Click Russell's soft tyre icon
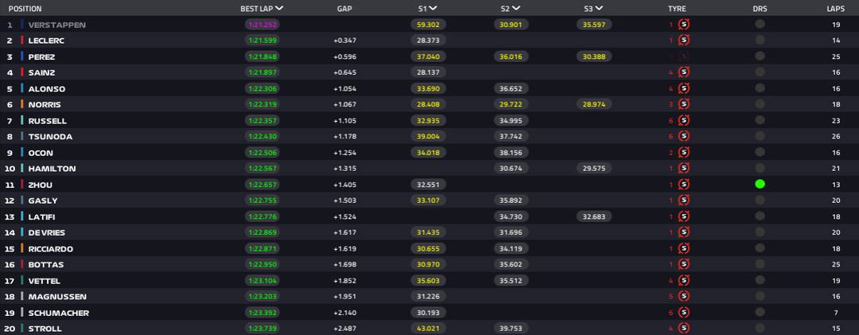Image resolution: width=859 pixels, height=335 pixels. [684, 120]
